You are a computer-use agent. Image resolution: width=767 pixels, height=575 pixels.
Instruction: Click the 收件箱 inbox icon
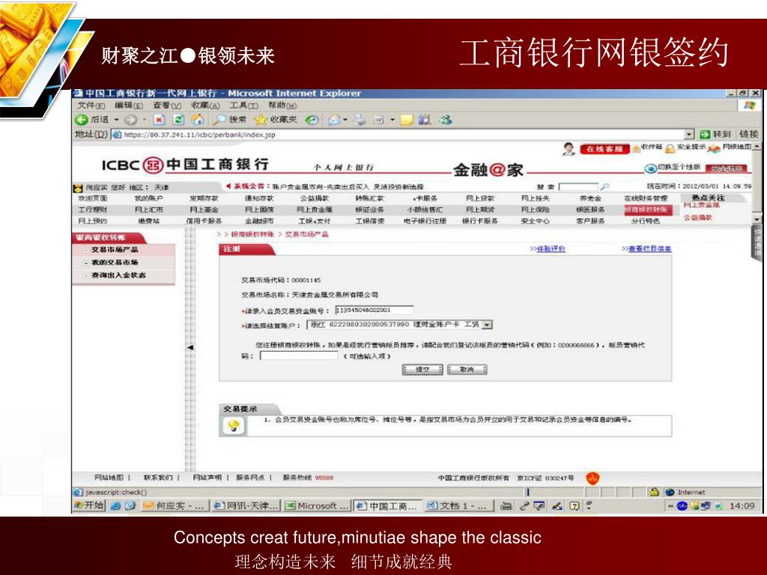[x=636, y=148]
